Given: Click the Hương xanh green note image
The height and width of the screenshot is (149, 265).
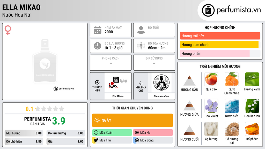Looking at the screenshot, I should 252,79.
